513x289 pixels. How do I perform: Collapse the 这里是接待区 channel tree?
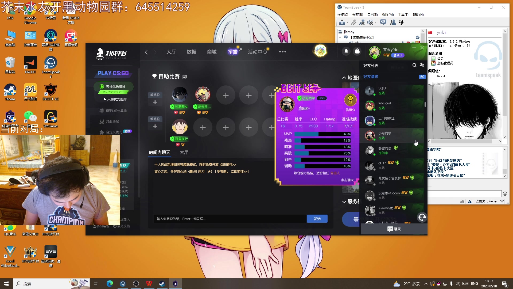coord(340,37)
